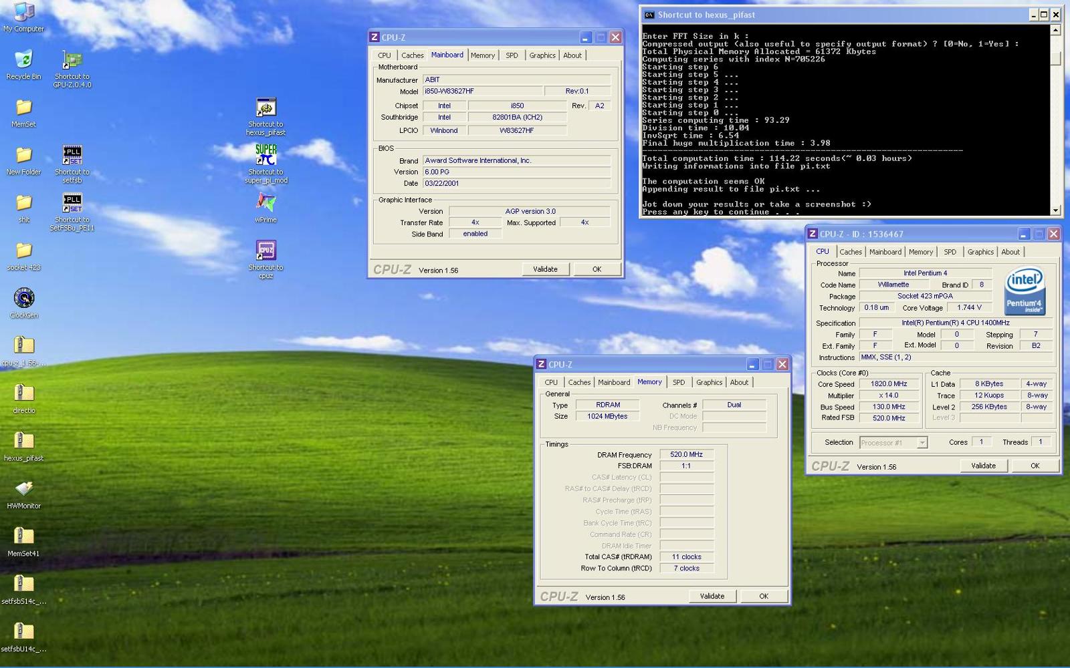
Task: Click OK in CPU-Z ID 1536467 window
Action: click(1035, 466)
